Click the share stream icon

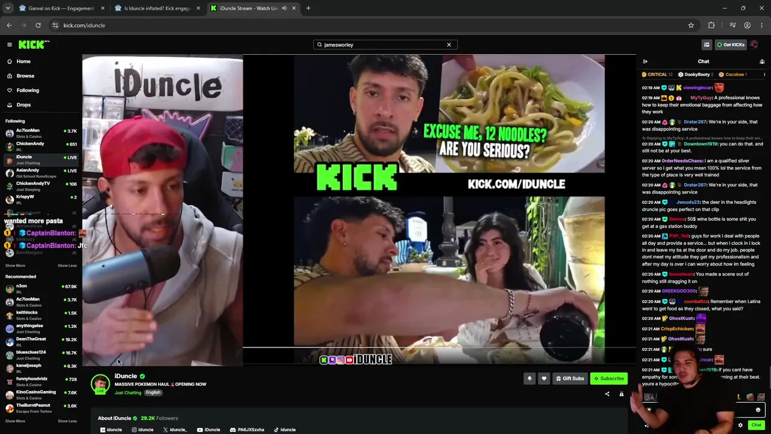click(x=607, y=394)
